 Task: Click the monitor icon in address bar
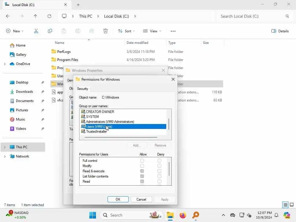pos(64,16)
